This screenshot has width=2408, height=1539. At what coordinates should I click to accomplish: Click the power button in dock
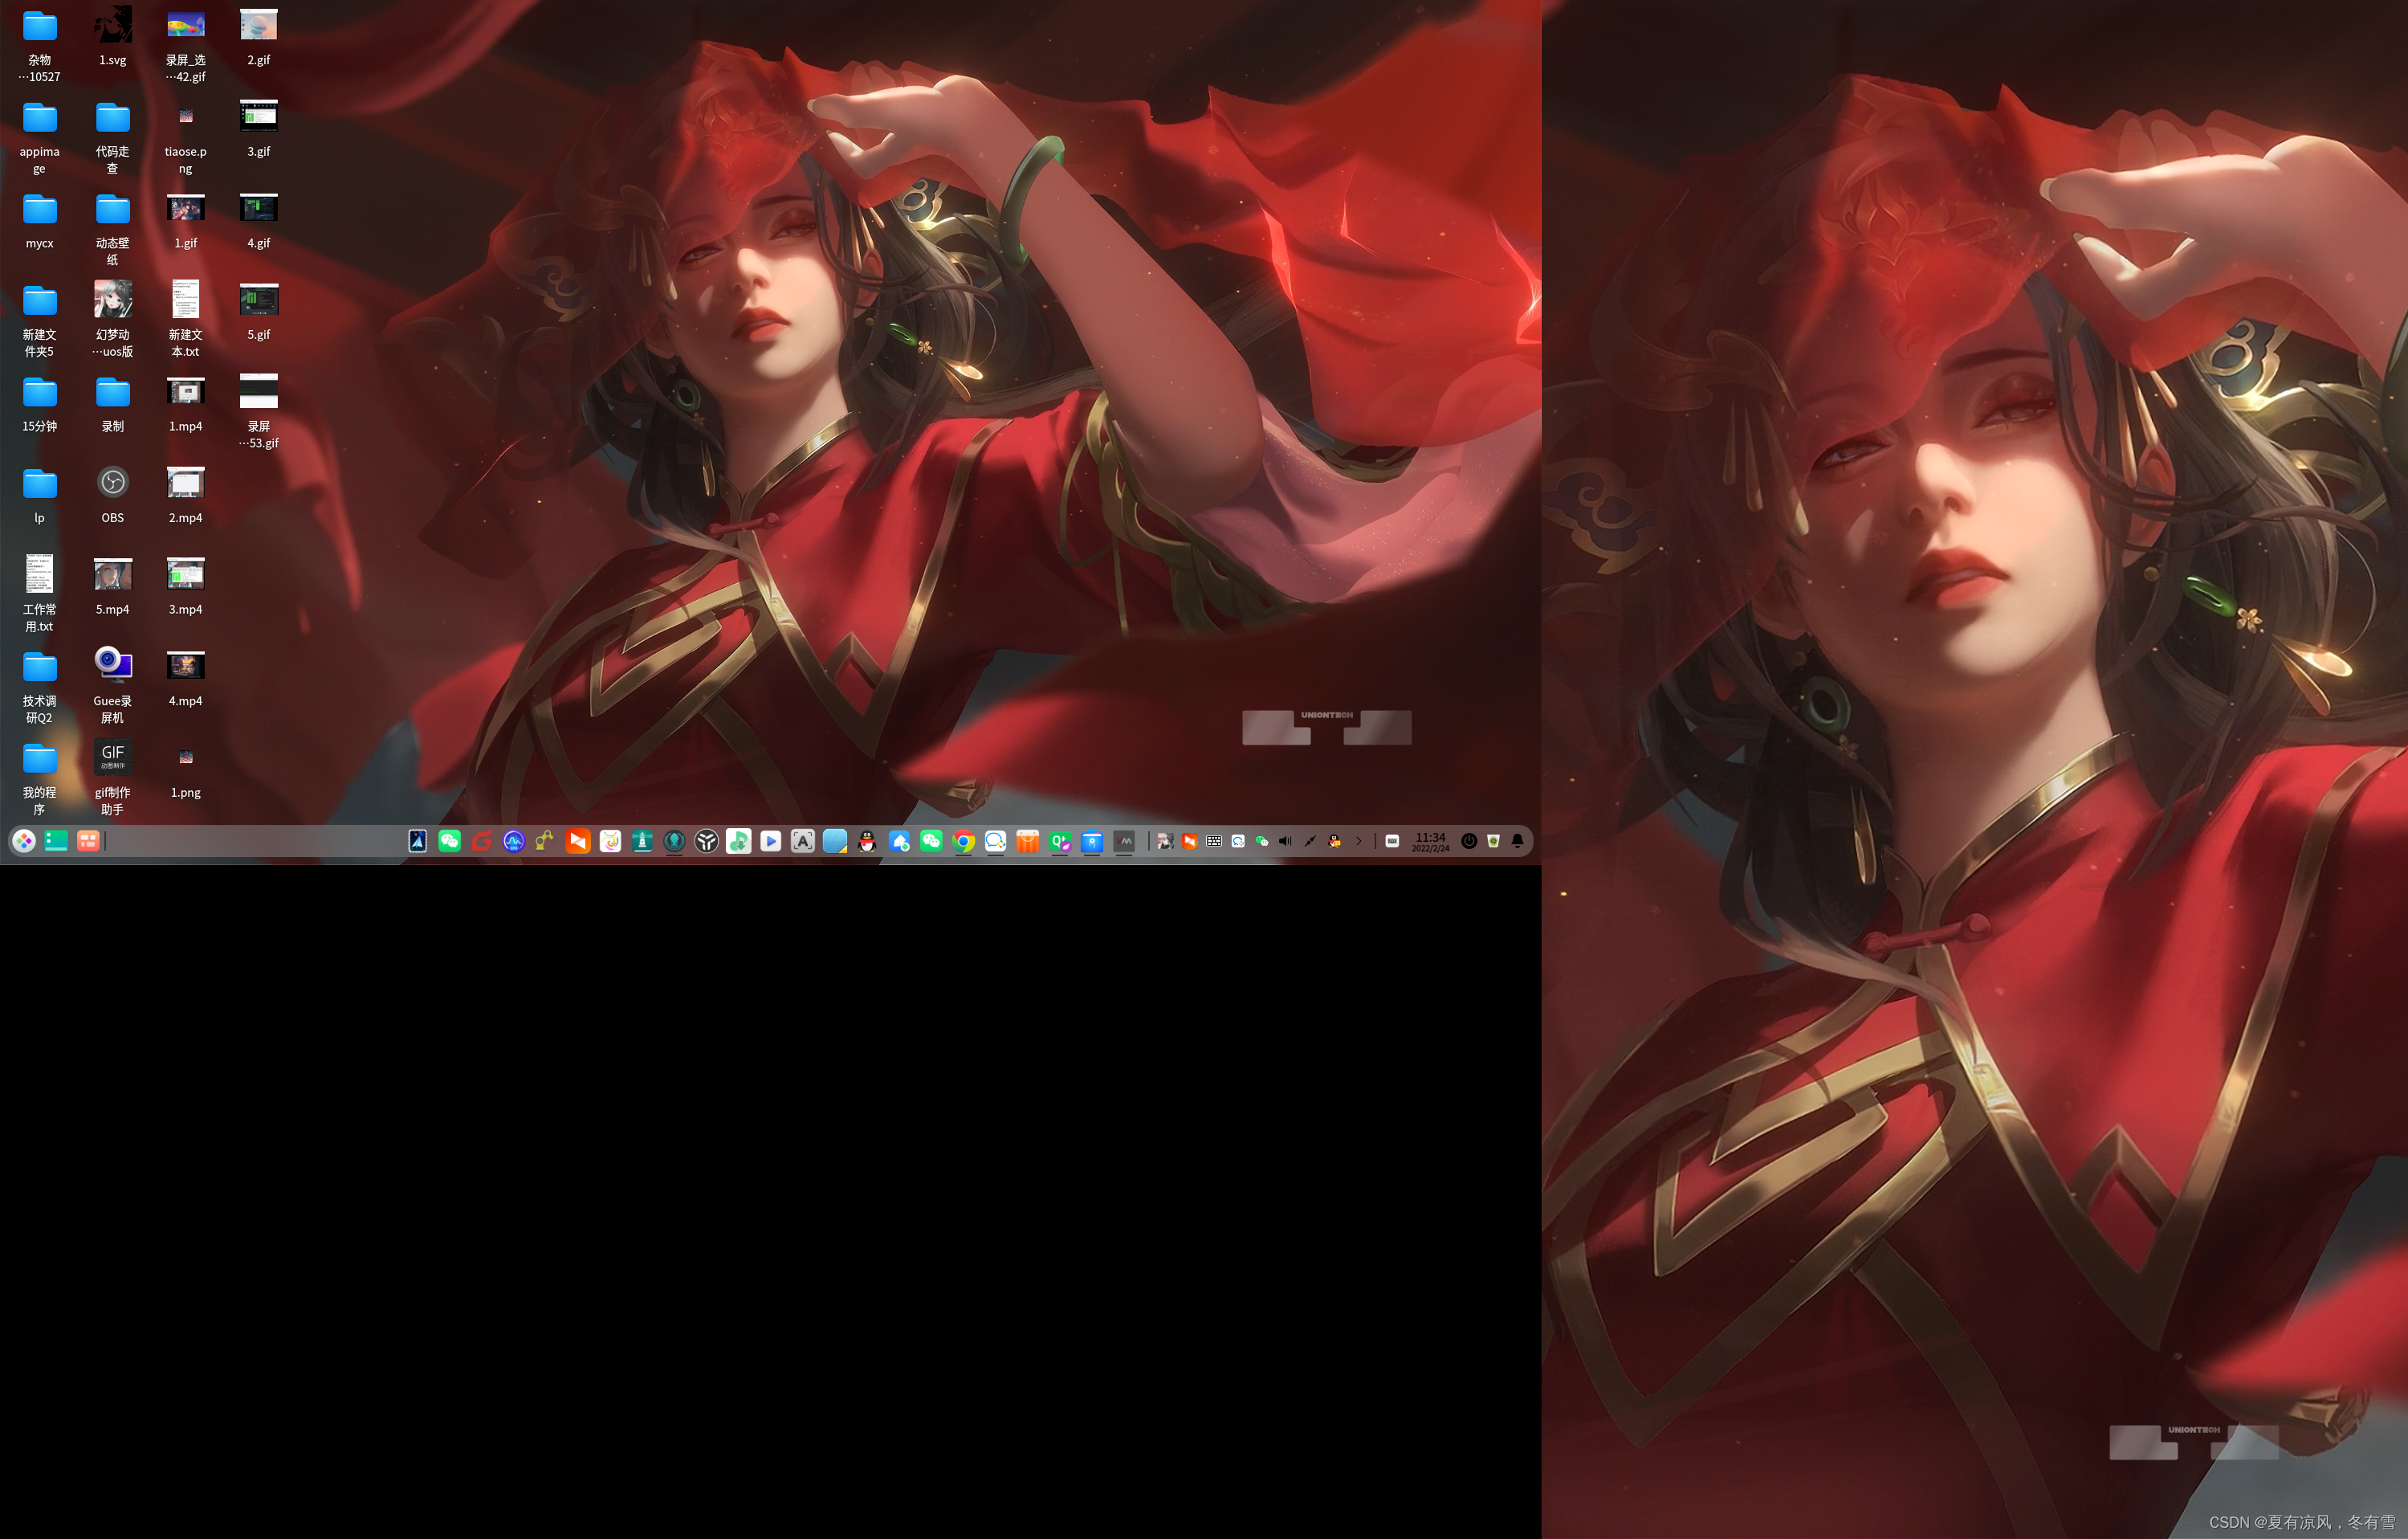[x=1469, y=842]
